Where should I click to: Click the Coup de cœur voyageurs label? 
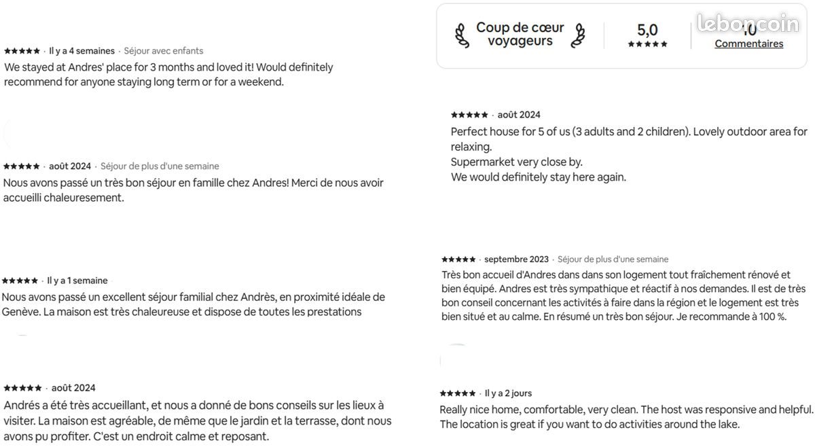(x=520, y=35)
